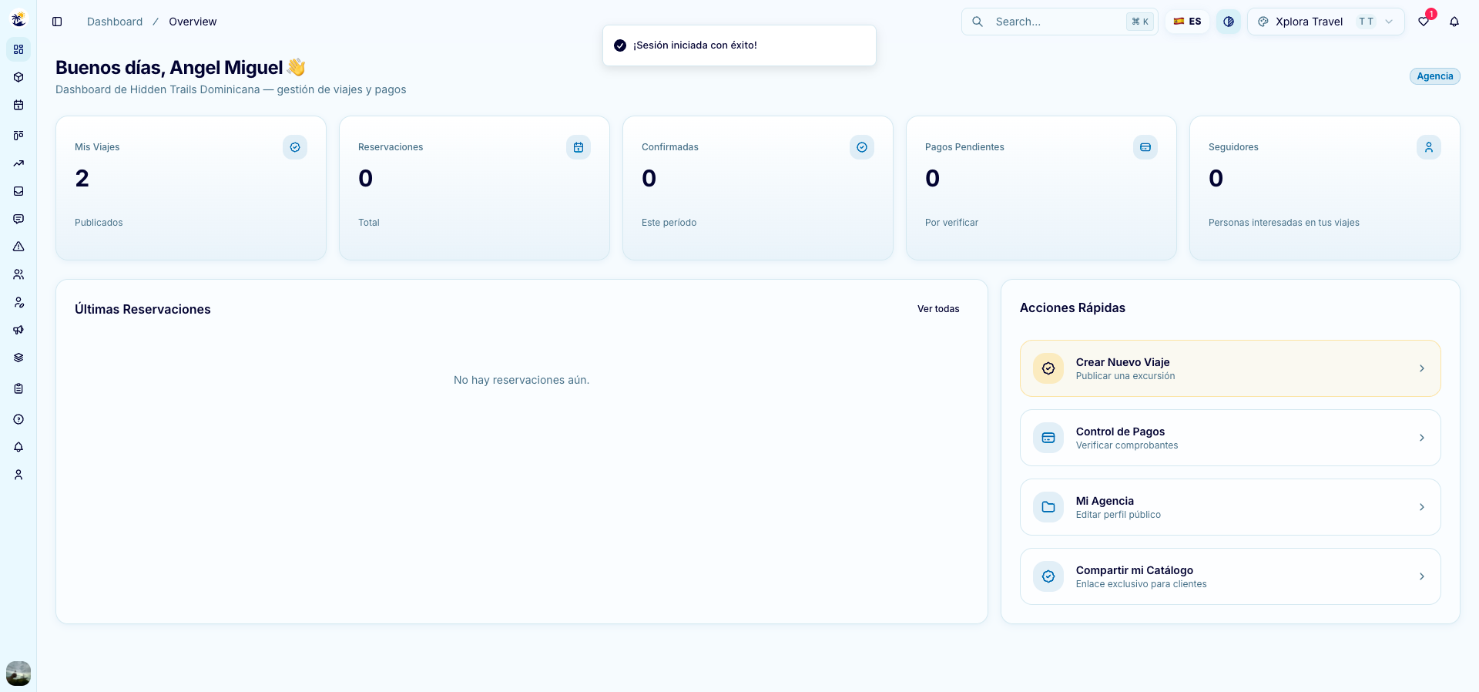1479x692 pixels.
Task: Click the Control de Pagos card icon
Action: coord(1048,438)
